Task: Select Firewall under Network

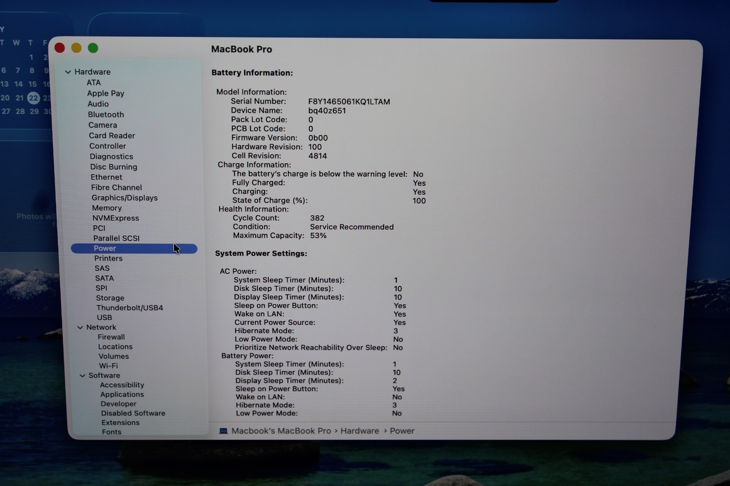Action: pyautogui.click(x=111, y=337)
